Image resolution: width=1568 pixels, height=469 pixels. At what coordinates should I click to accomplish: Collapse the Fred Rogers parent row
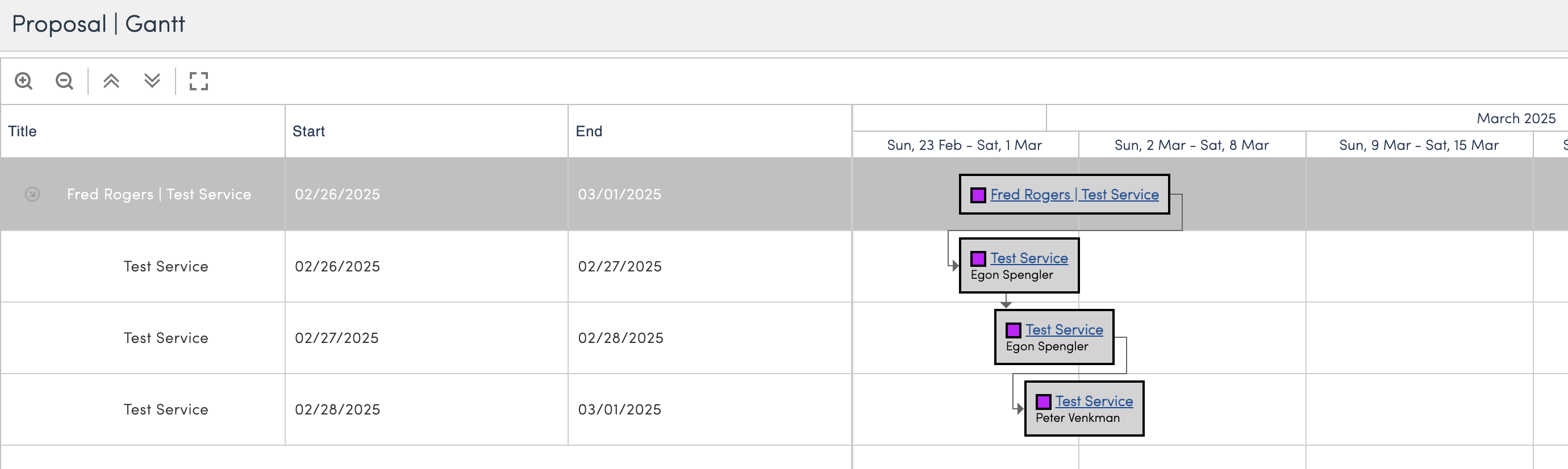coord(32,194)
